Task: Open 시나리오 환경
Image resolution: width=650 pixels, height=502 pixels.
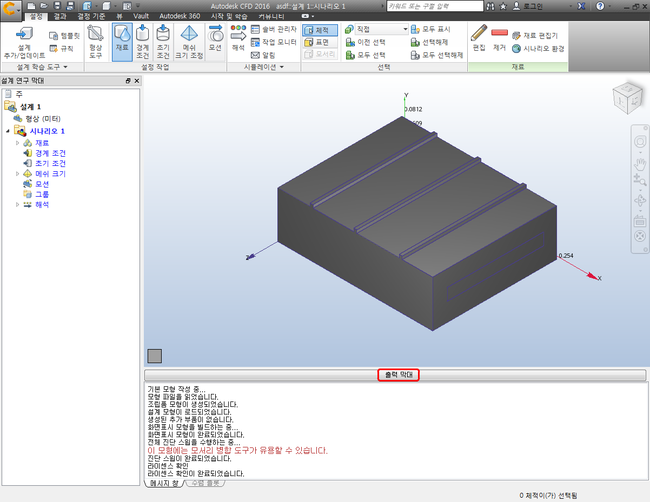Action: coord(538,49)
